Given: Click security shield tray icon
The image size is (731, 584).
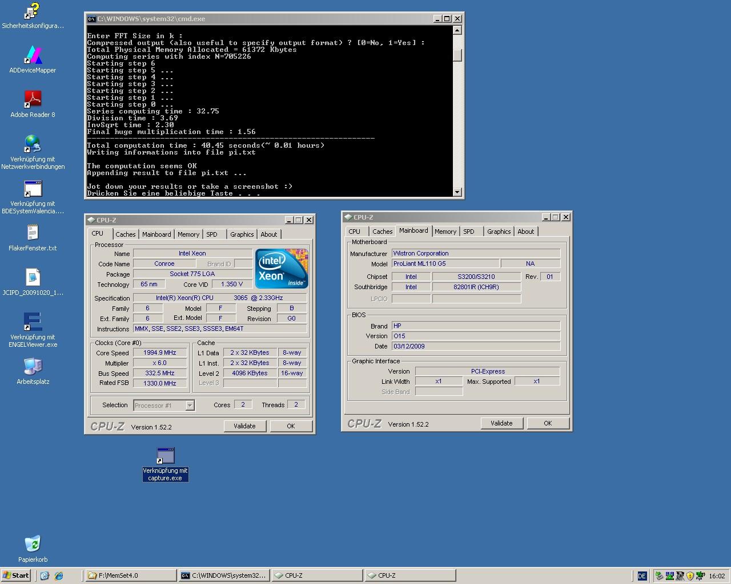Looking at the screenshot, I should (x=689, y=576).
